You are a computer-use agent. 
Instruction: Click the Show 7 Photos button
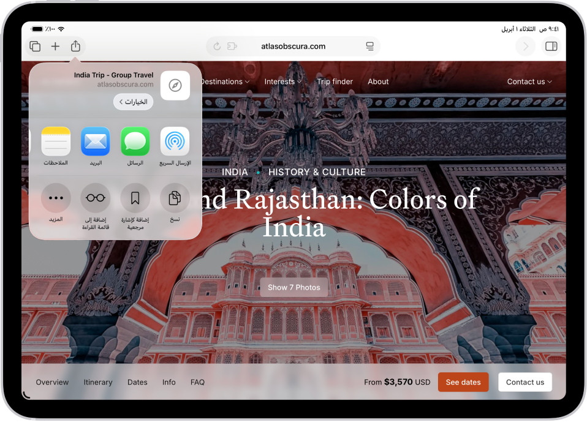[x=294, y=287]
